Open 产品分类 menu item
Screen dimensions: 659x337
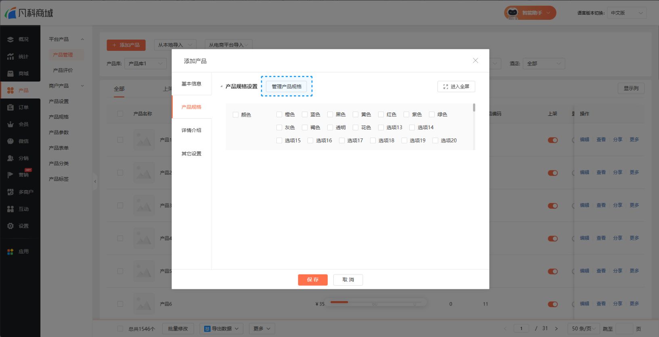(59, 163)
